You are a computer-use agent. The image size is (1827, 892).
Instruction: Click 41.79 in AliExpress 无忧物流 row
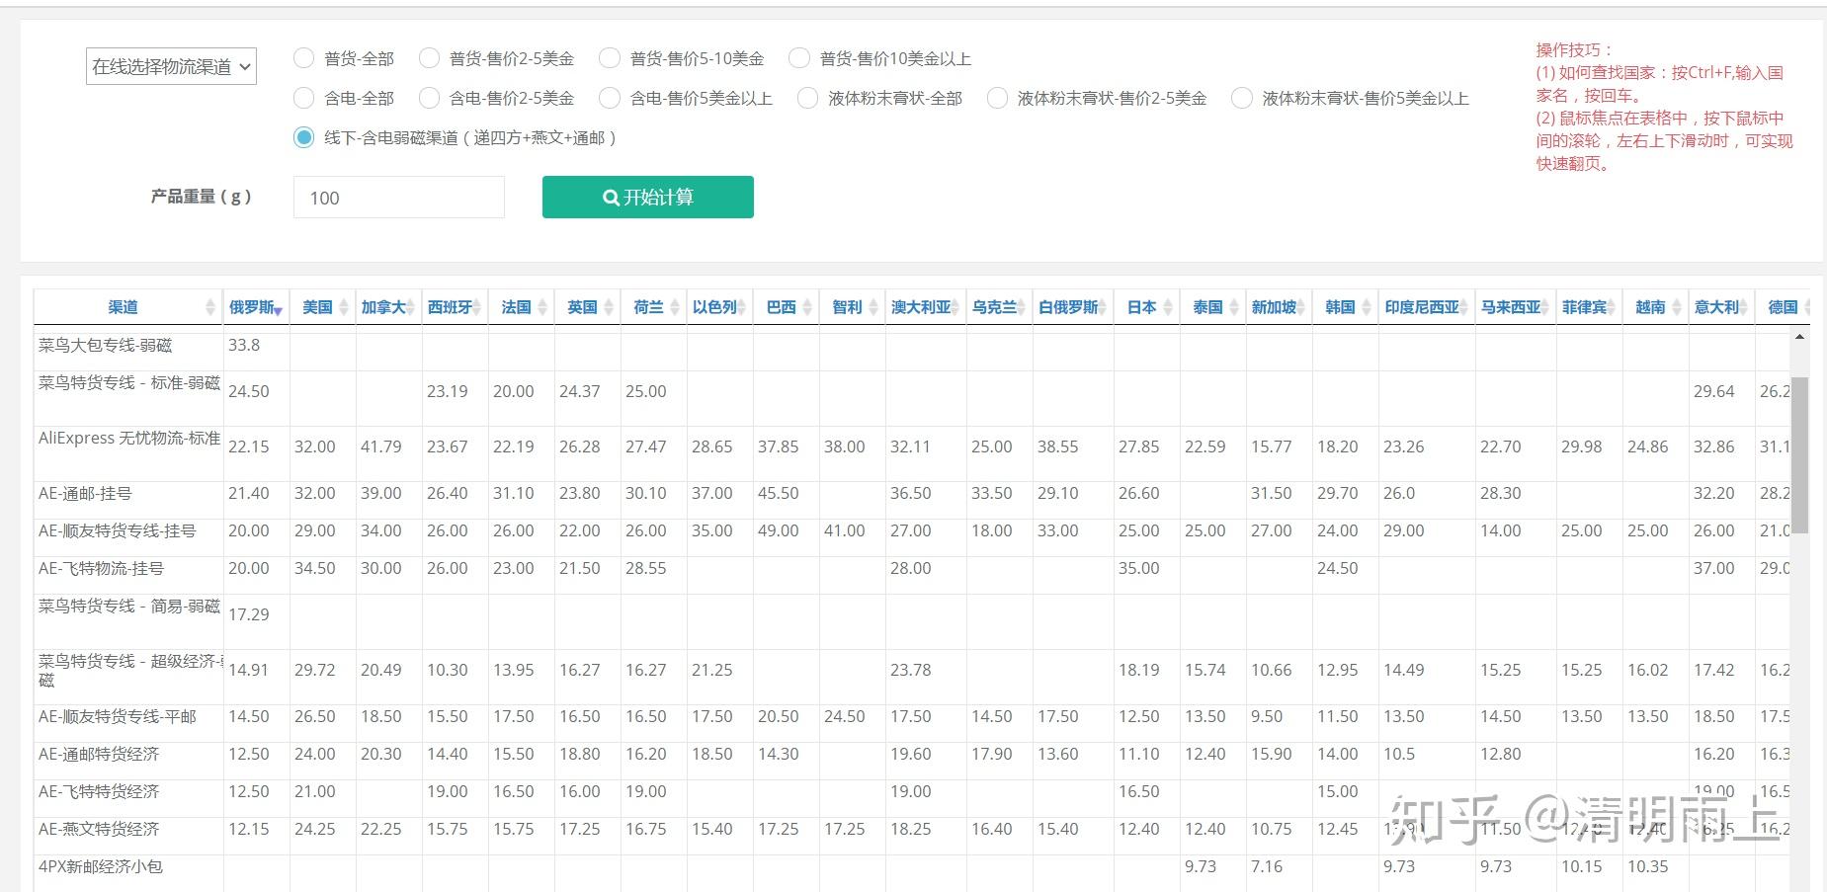click(381, 446)
